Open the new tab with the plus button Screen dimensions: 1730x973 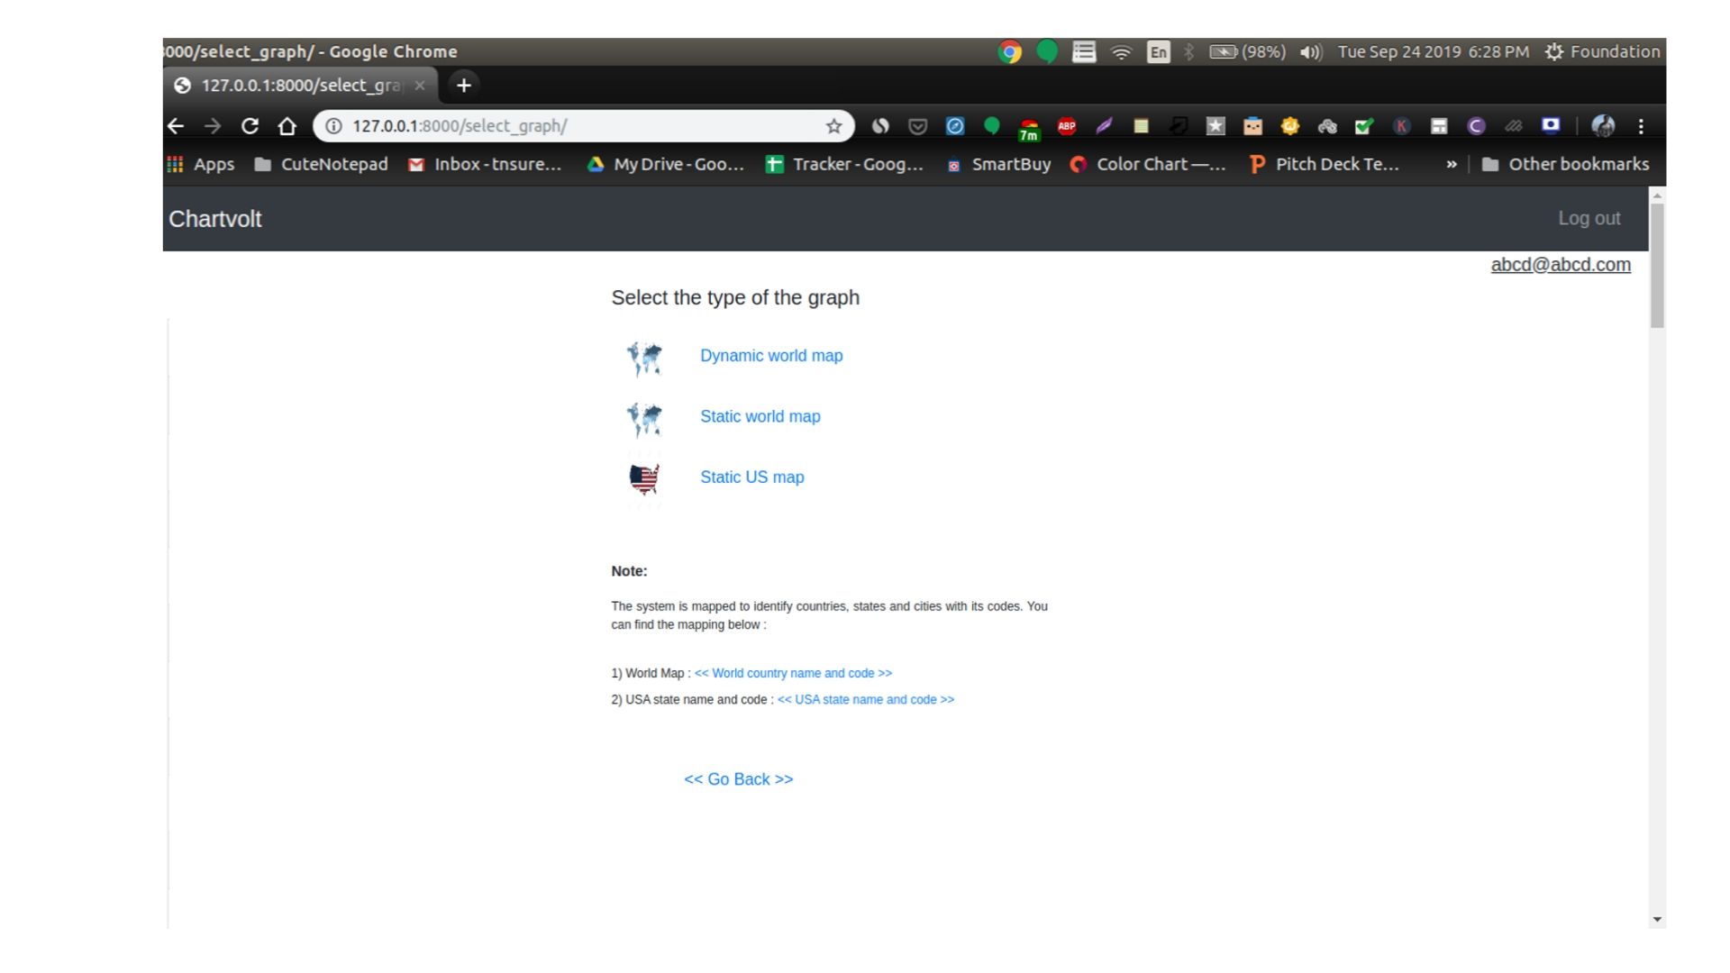tap(463, 86)
